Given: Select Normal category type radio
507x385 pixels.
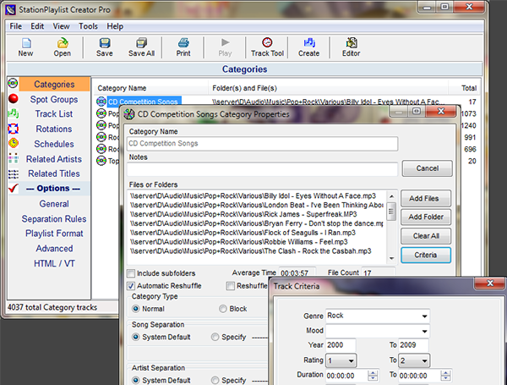Looking at the screenshot, I should point(136,309).
